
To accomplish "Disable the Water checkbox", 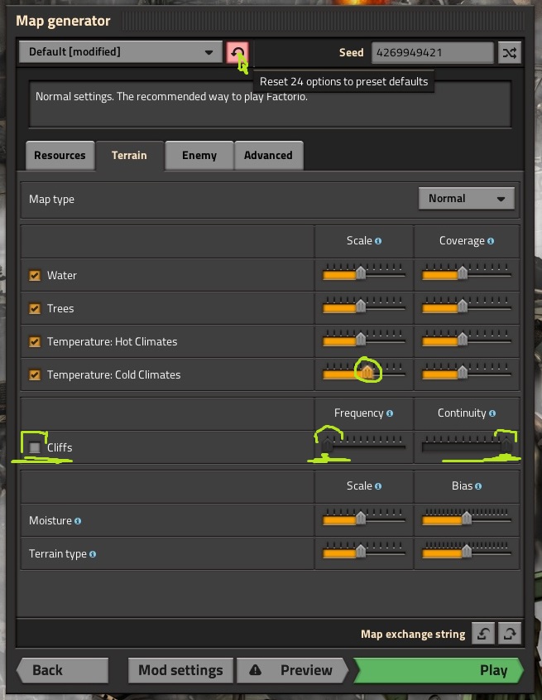I will click(x=35, y=276).
